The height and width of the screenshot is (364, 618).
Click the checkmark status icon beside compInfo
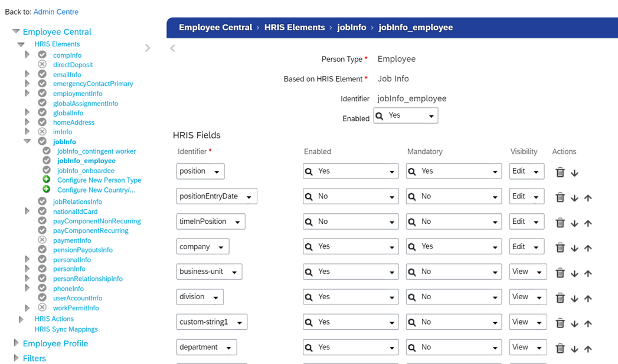pyautogui.click(x=42, y=55)
